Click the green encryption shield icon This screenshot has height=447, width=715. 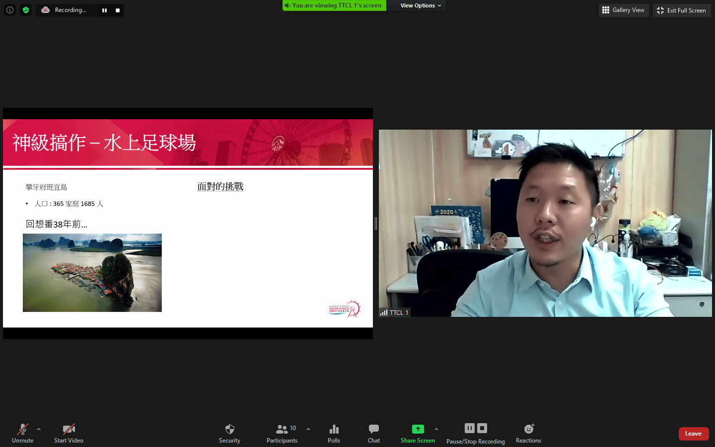(x=26, y=10)
